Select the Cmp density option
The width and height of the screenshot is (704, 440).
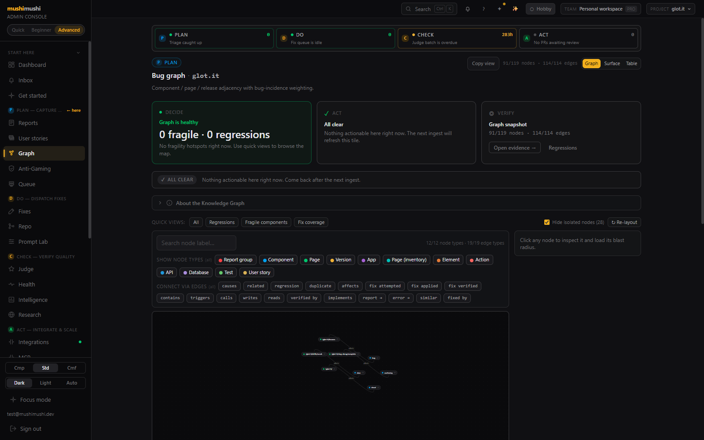tap(19, 368)
